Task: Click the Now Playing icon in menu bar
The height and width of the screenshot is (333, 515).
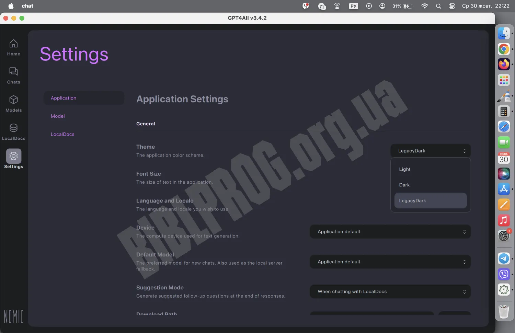Action: coord(369,6)
